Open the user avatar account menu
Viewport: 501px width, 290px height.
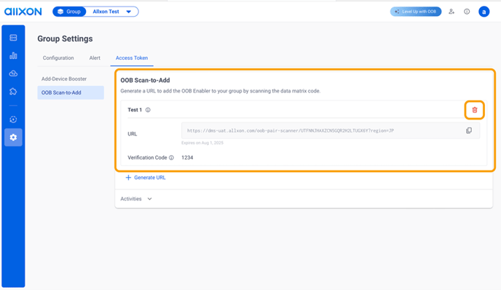[x=484, y=12]
